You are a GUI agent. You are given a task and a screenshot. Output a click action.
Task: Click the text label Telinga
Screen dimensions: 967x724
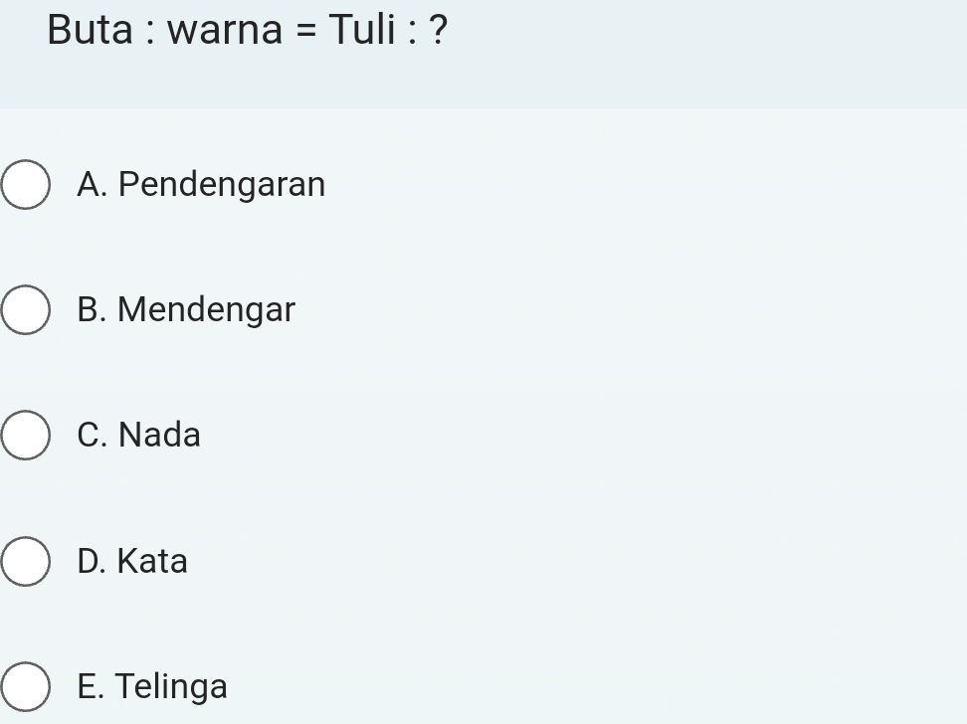pos(172,686)
